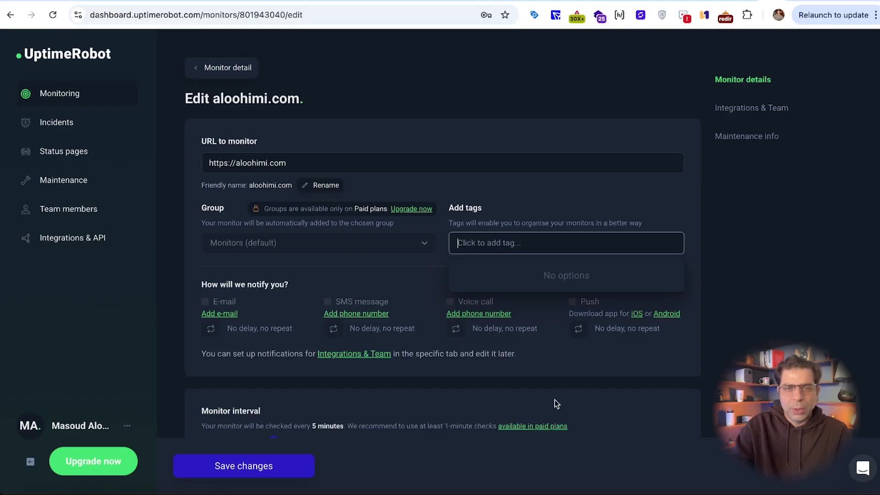
Task: Reload the page with refresh icon
Action: (53, 15)
